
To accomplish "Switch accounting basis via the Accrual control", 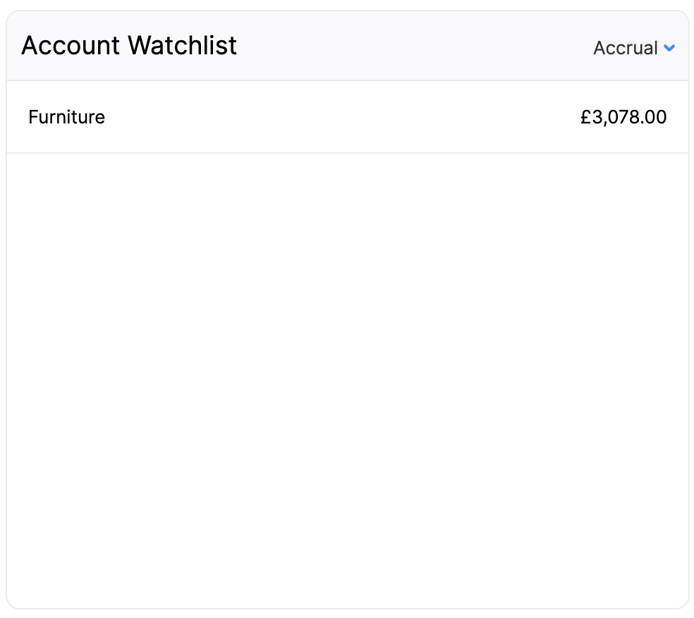I will tap(633, 48).
